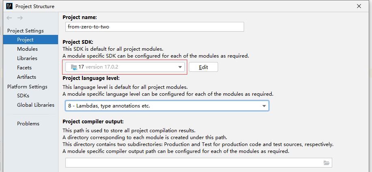The height and width of the screenshot is (172, 372).
Task: Select Global Libraries in sidebar
Action: click(35, 105)
